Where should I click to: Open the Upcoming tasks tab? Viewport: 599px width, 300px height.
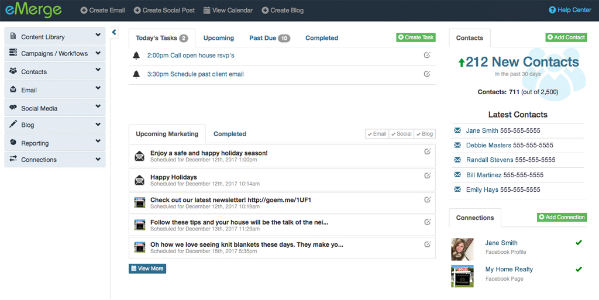218,38
